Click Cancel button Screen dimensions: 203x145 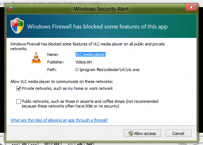click(178, 133)
